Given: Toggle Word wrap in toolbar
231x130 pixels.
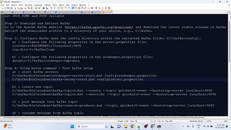Looking at the screenshot, I should click(x=66, y=8).
